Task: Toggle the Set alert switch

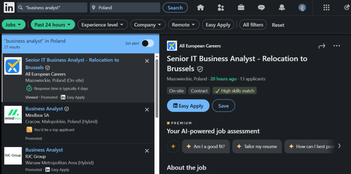Action: (x=148, y=43)
